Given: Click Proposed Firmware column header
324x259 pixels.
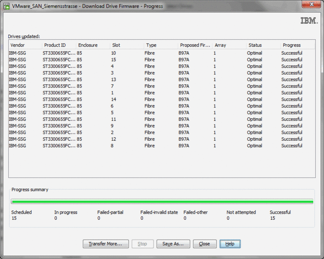Looking at the screenshot, I should [195, 45].
